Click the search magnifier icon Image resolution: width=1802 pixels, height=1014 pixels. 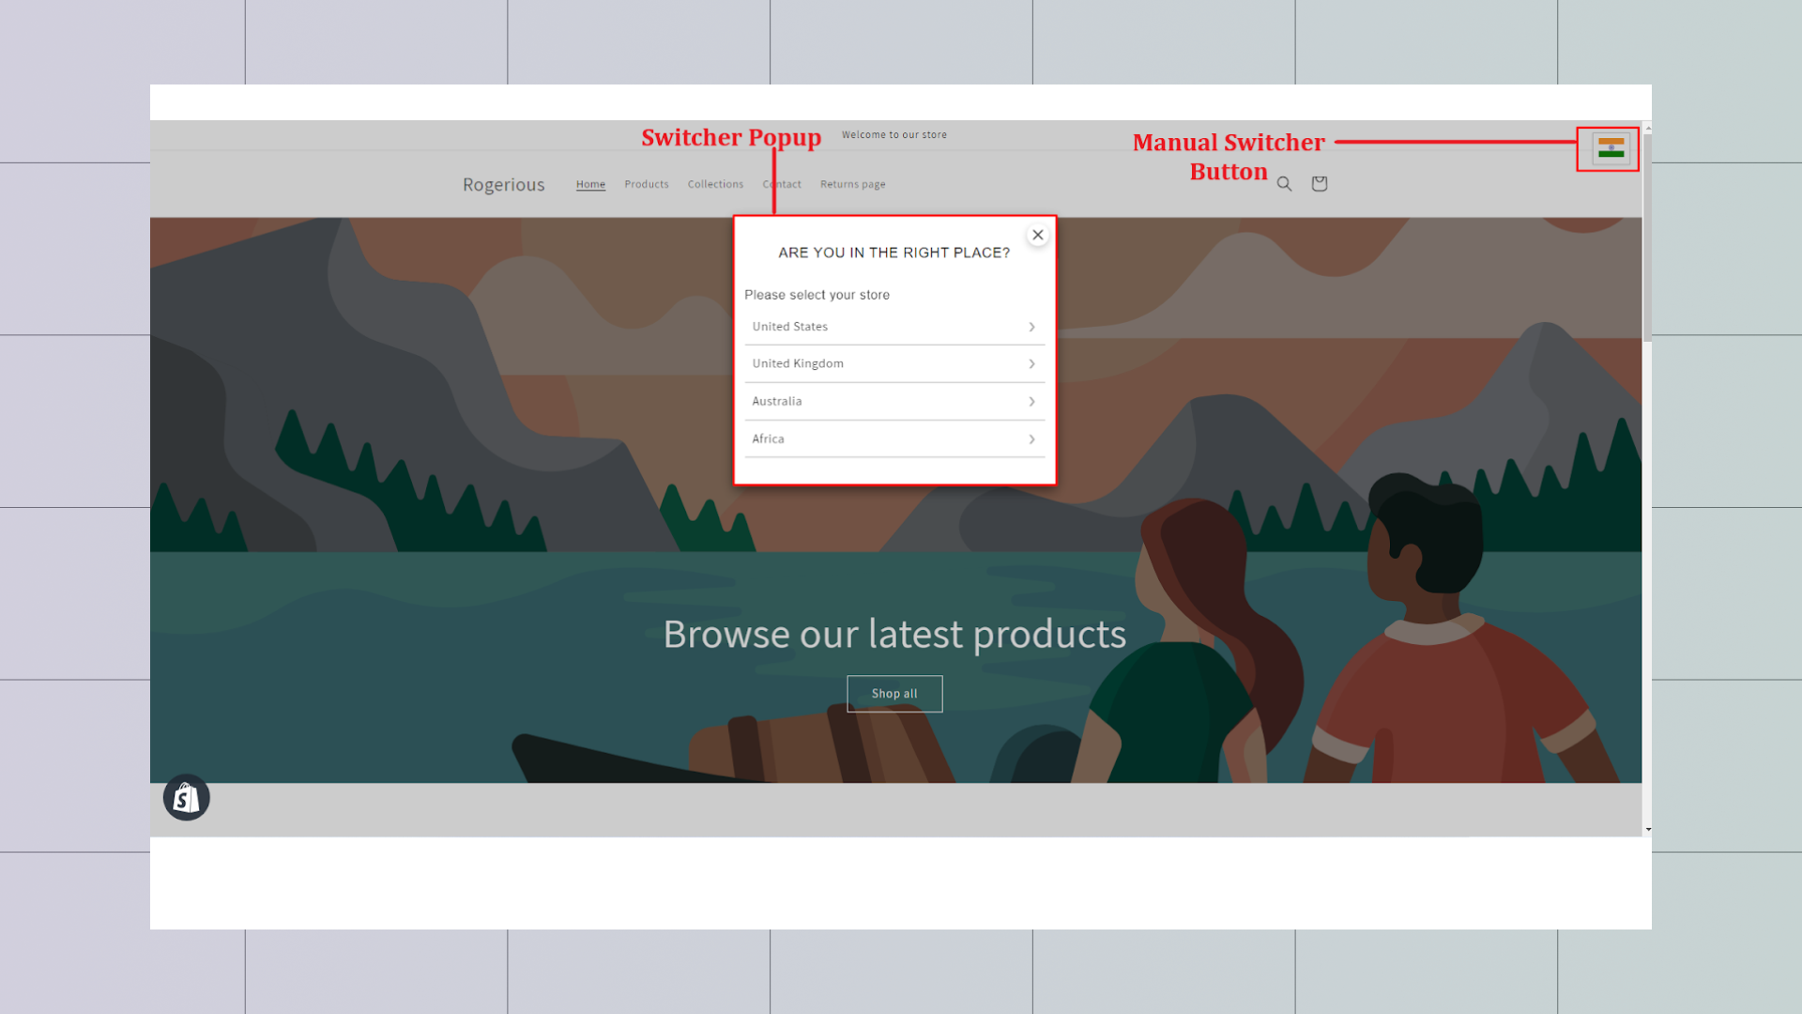(x=1284, y=184)
